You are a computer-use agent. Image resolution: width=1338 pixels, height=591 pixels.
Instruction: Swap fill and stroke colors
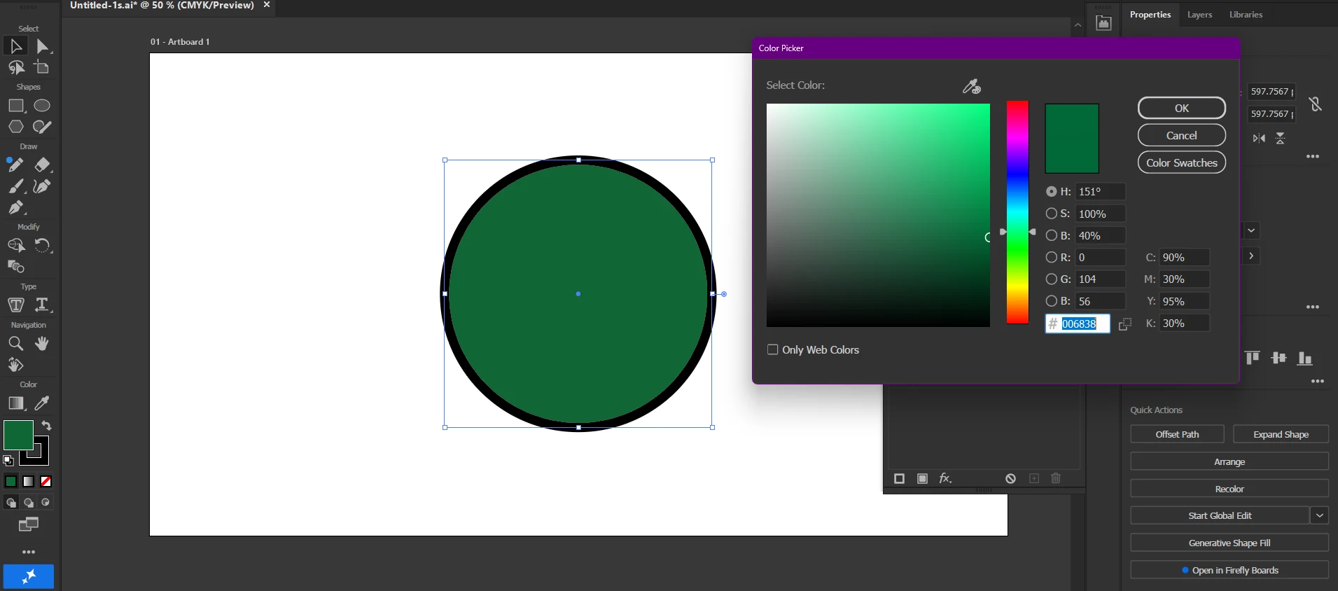46,426
